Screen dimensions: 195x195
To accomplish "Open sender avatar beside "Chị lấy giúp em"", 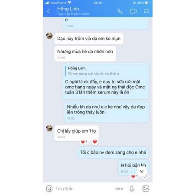I will 49,128.
